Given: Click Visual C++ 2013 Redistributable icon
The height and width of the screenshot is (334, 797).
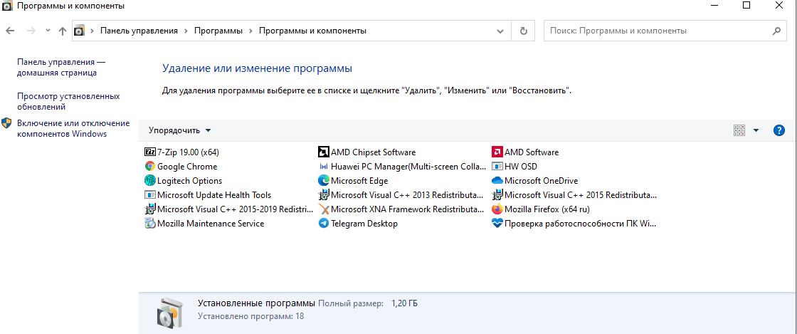Looking at the screenshot, I should click(x=323, y=194).
